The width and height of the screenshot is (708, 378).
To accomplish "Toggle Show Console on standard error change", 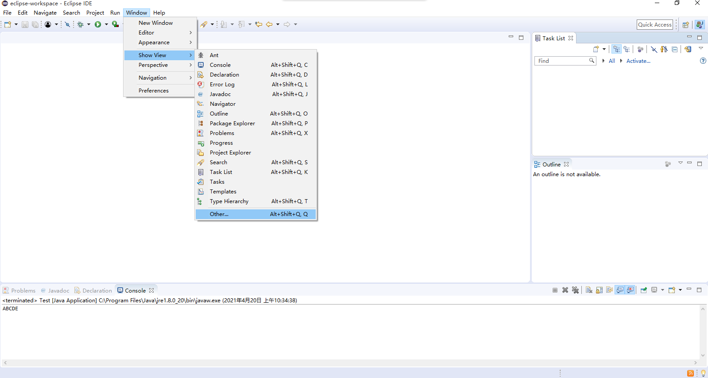I will pyautogui.click(x=630, y=290).
